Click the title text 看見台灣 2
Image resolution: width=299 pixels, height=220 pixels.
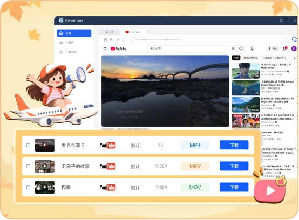(73, 146)
